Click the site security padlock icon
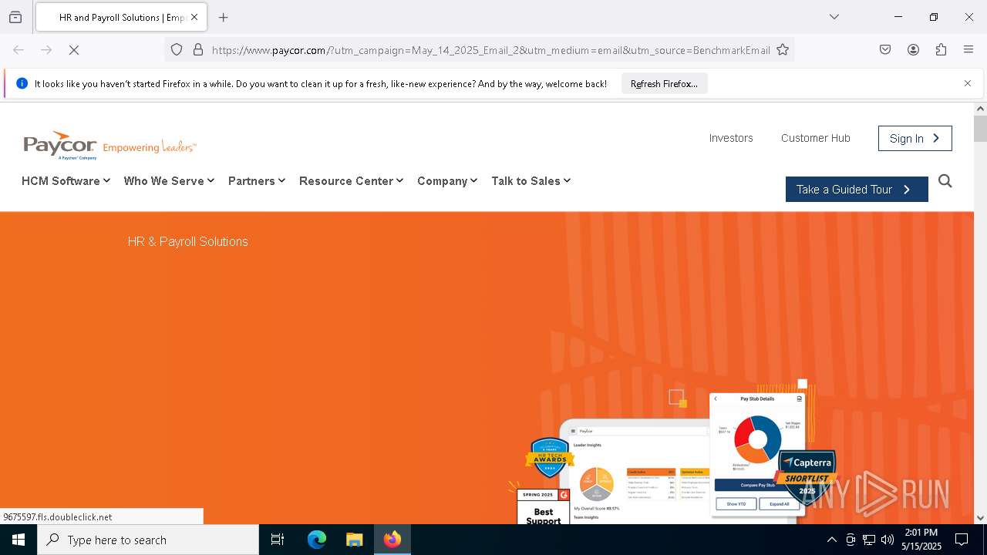This screenshot has width=987, height=555. (x=198, y=50)
